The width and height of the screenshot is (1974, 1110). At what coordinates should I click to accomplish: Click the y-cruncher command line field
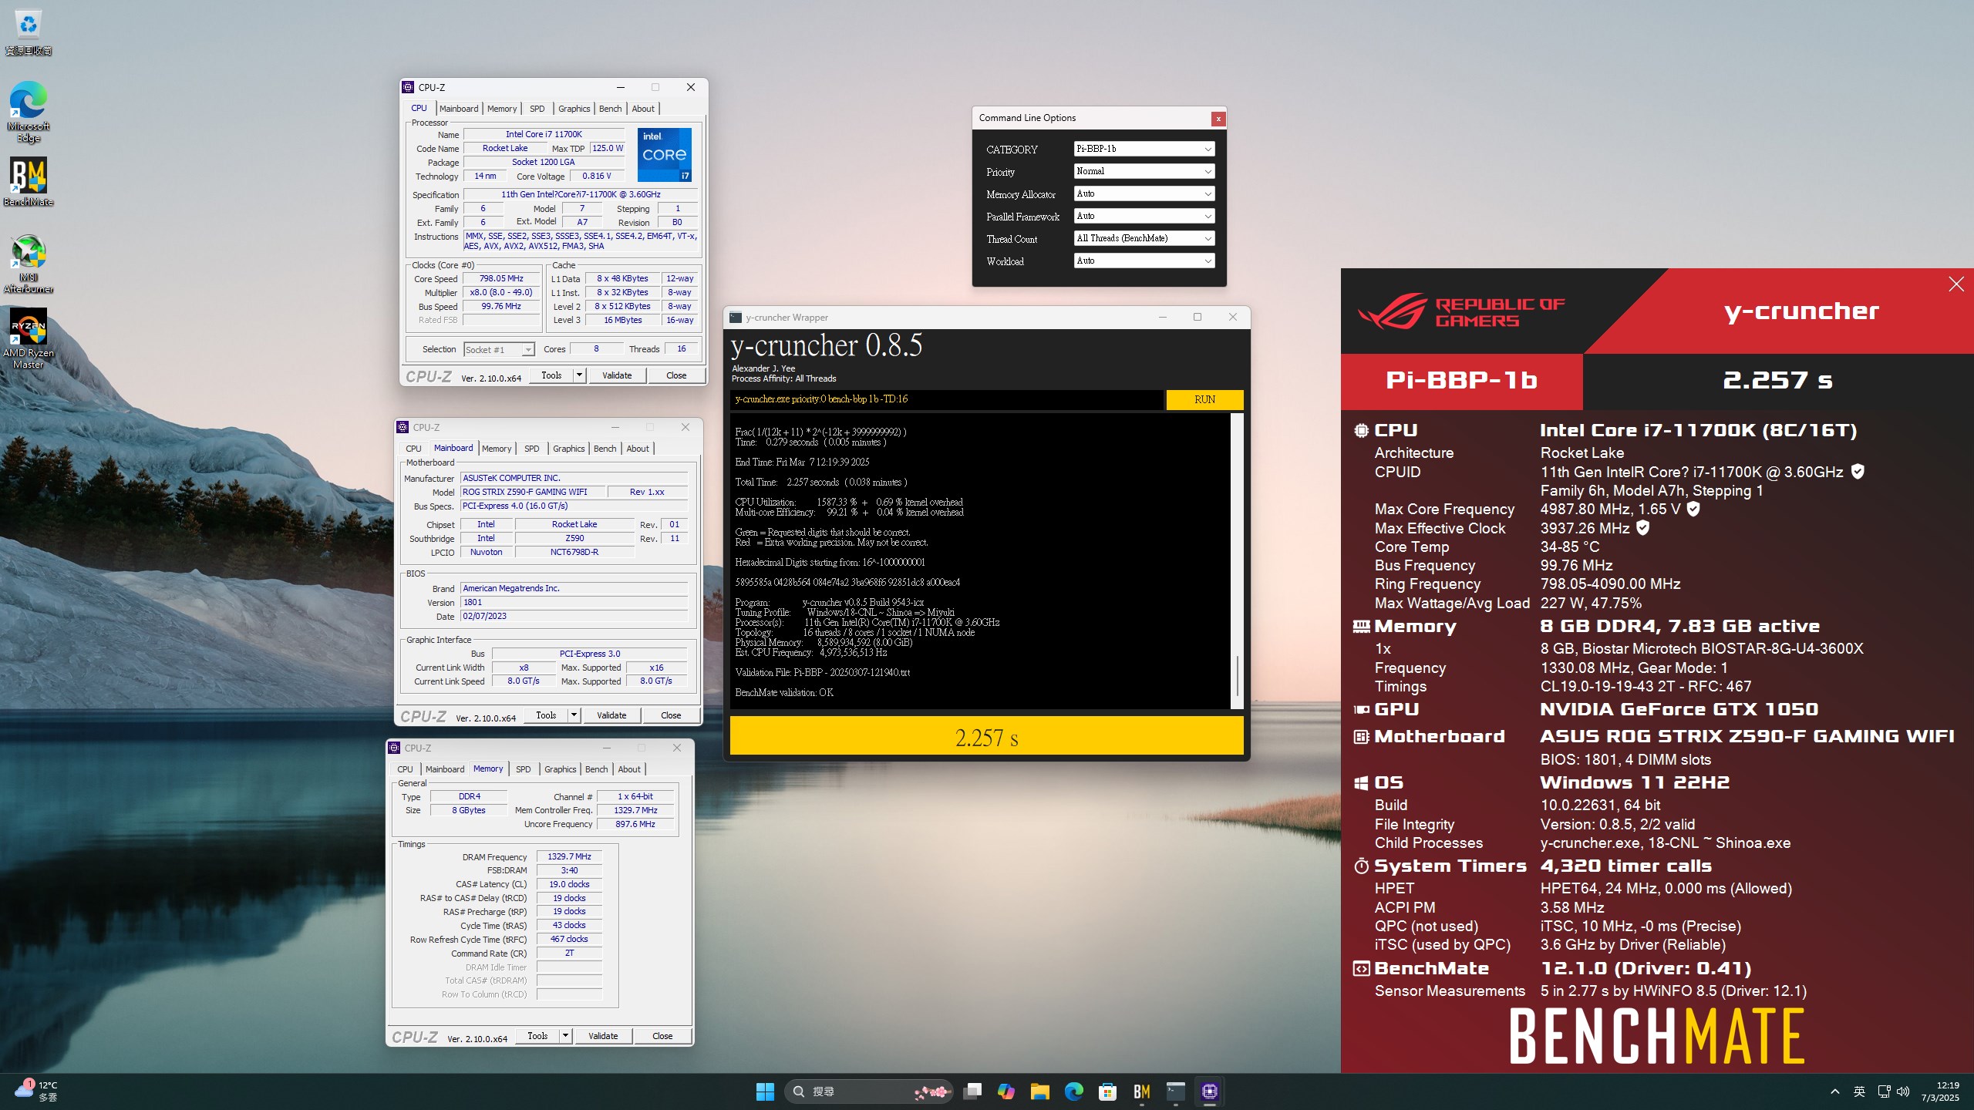click(947, 399)
